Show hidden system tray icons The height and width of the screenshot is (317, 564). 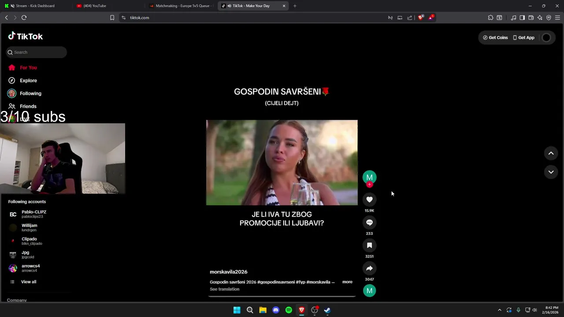pos(499,310)
